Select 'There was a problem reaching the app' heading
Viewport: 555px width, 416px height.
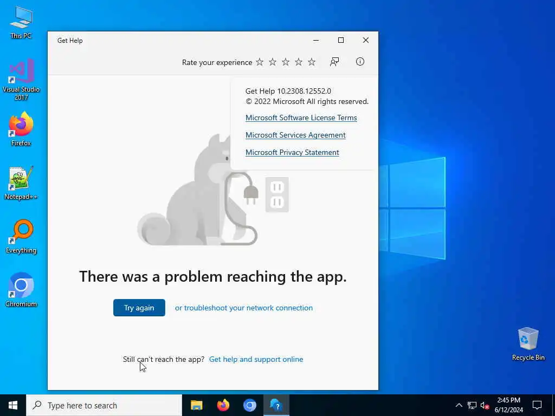(212, 276)
